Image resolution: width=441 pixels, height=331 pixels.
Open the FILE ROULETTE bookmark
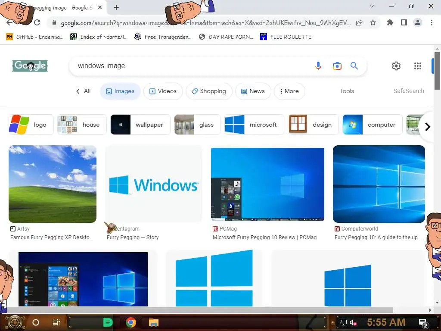286,37
